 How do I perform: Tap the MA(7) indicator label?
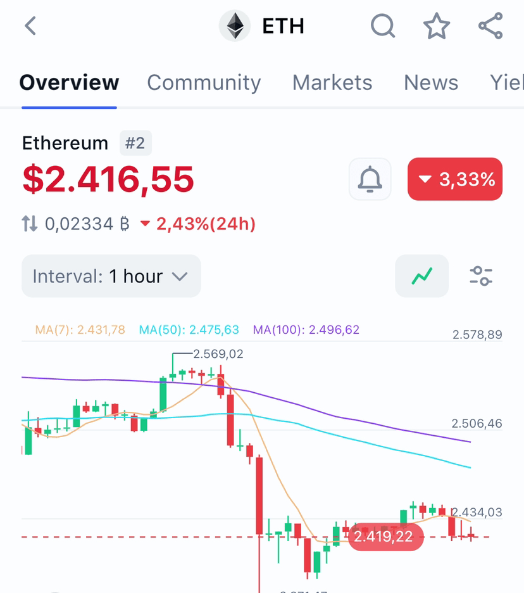(80, 329)
